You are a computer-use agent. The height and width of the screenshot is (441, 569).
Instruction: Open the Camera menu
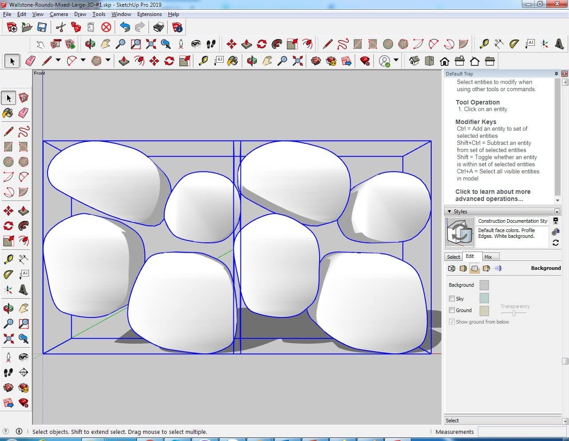[x=58, y=14]
